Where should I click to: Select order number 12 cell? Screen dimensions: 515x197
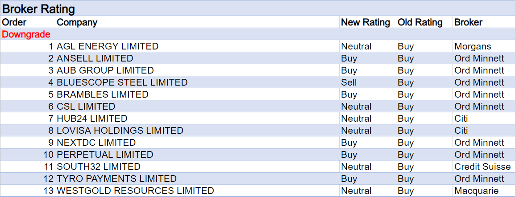48,179
